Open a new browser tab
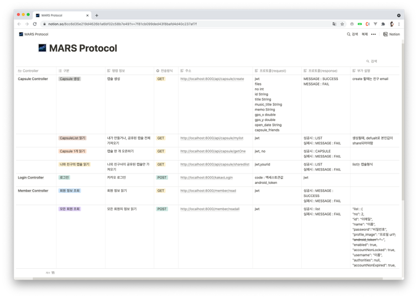Screen dimensions: 418x298 97,15
